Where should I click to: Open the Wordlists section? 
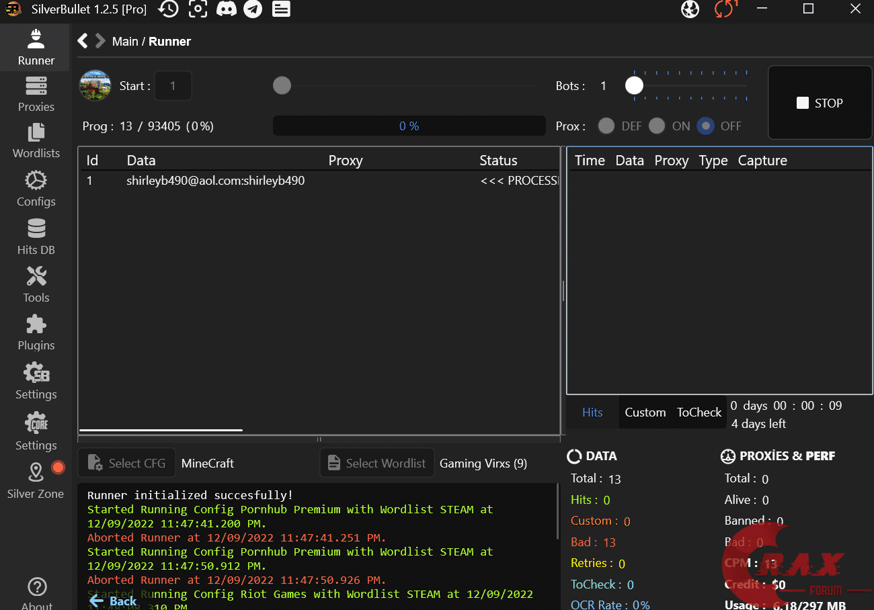36,141
